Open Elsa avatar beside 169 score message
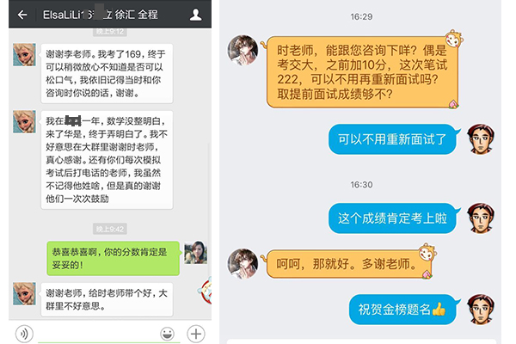Image resolution: width=516 pixels, height=344 pixels. pyautogui.click(x=24, y=55)
